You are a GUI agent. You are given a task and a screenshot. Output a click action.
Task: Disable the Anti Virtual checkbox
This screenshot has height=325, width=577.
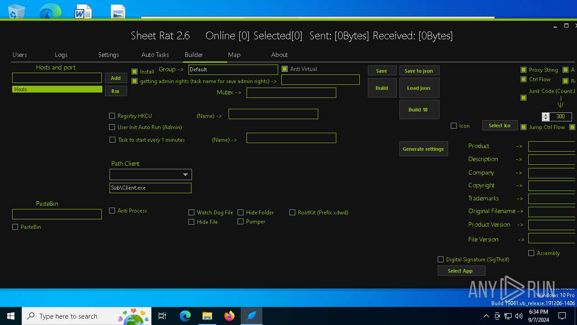(284, 69)
